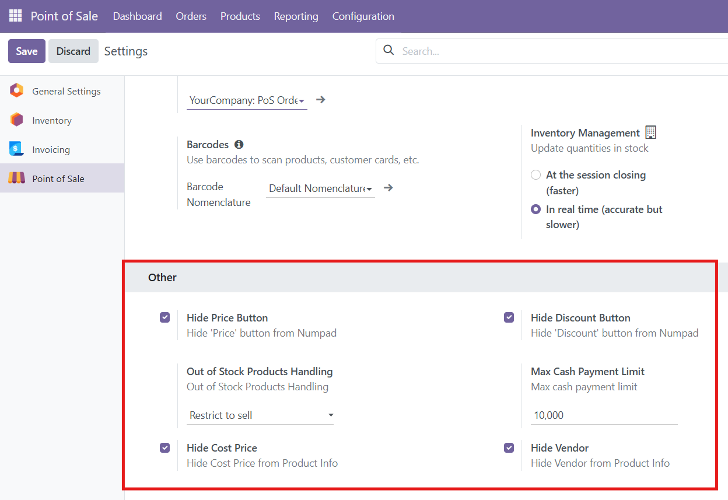Image resolution: width=728 pixels, height=500 pixels.
Task: Click the Point of Sale storefront icon
Action: pos(16,179)
